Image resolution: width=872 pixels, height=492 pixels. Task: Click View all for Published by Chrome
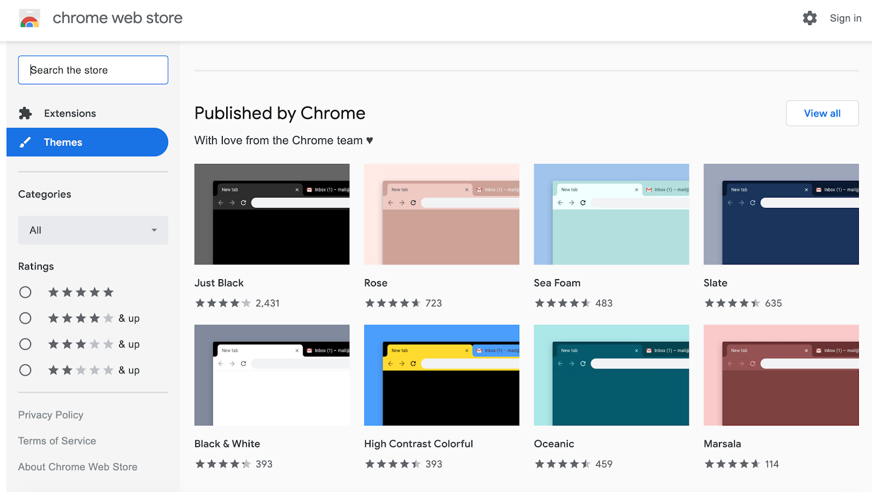(x=822, y=113)
